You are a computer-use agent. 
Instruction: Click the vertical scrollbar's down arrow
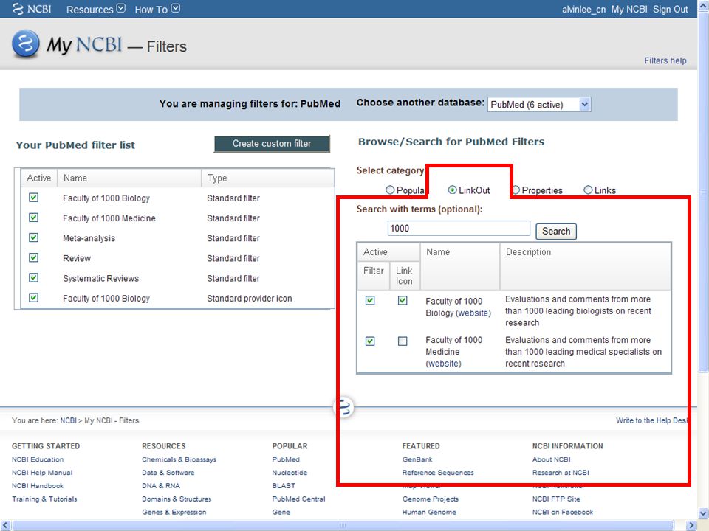pos(703,513)
